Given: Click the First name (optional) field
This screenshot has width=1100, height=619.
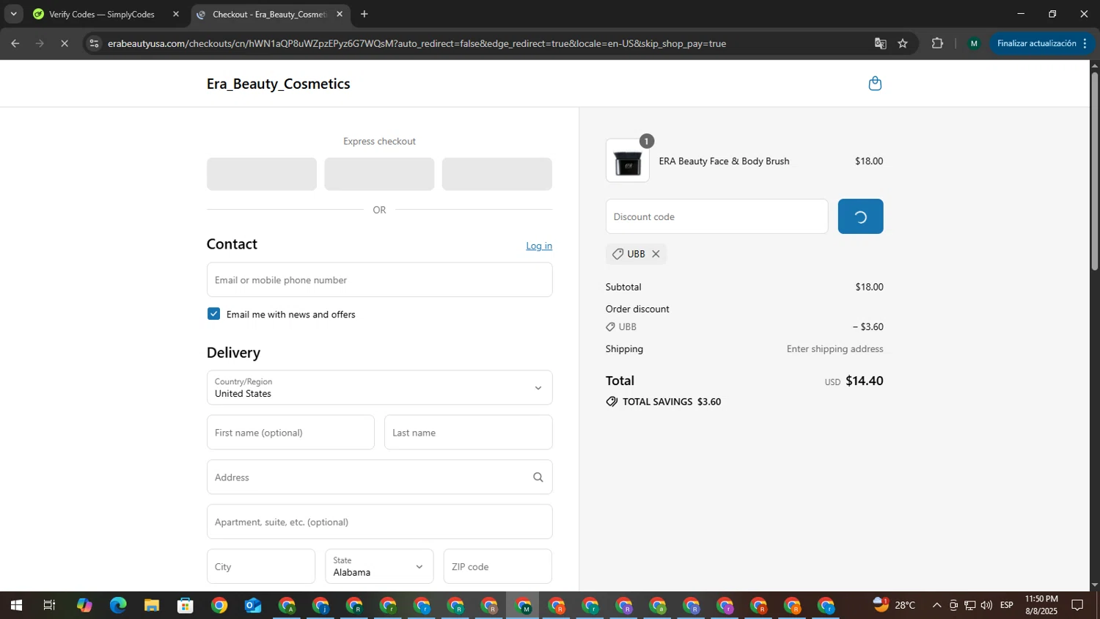Looking at the screenshot, I should pyautogui.click(x=290, y=433).
